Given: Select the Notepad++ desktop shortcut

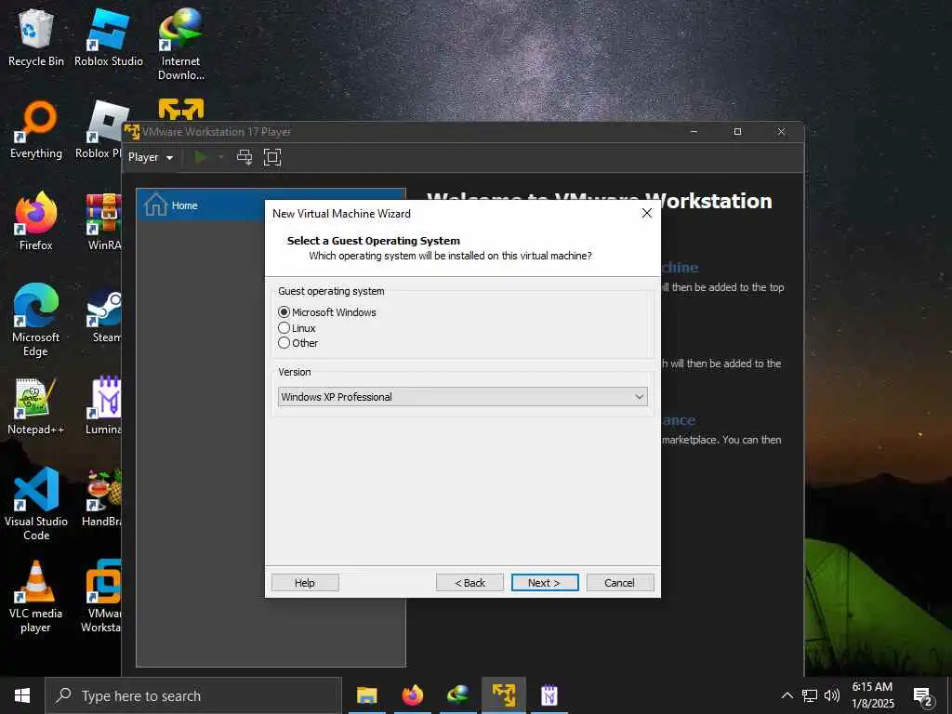Looking at the screenshot, I should 36,406.
